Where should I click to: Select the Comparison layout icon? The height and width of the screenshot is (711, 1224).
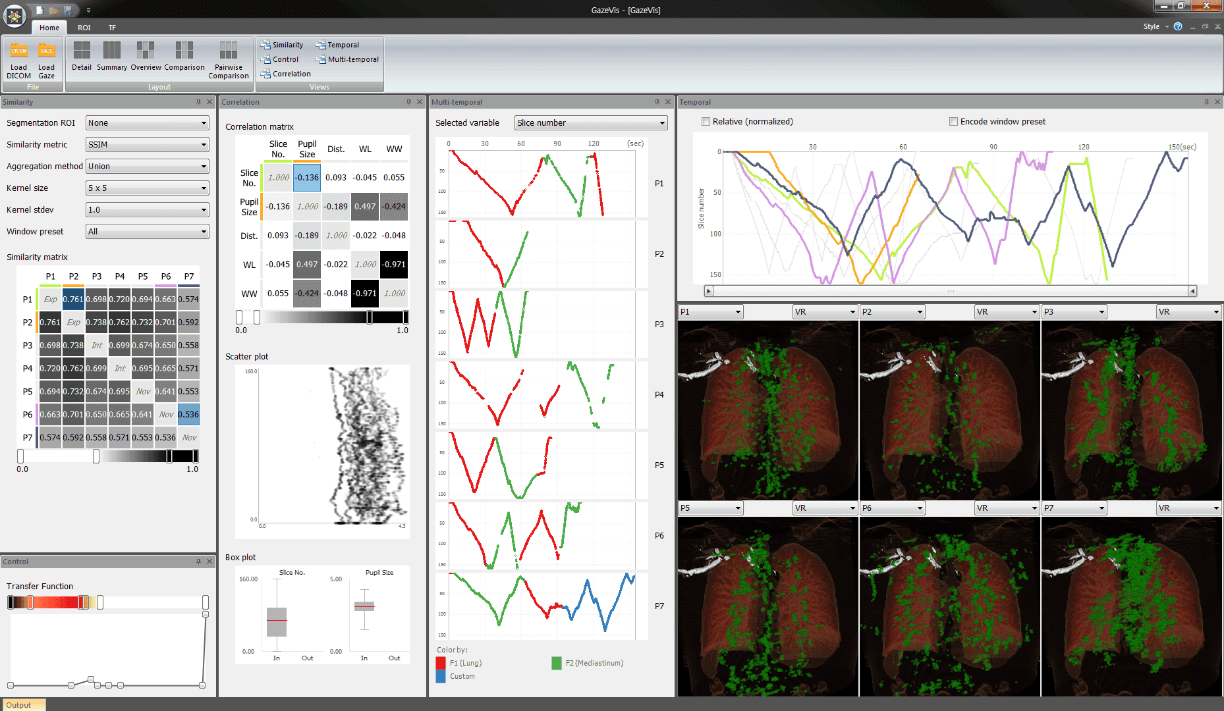pos(184,51)
